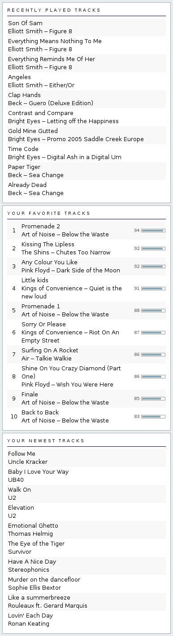Open Shine On You Crazy Diamond track
Image resolution: width=173 pixels, height=636 pixels.
click(x=71, y=372)
